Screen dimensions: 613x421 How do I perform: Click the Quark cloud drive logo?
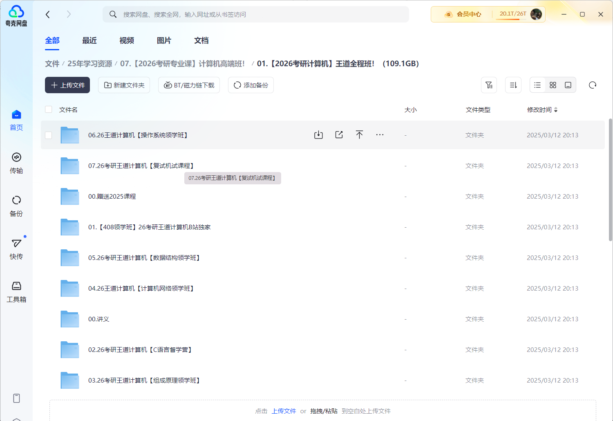coord(16,16)
